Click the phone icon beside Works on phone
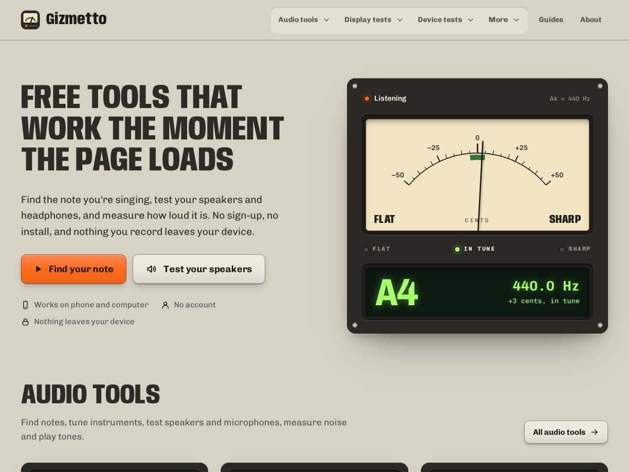Viewport: 629px width, 472px height. (x=25, y=305)
